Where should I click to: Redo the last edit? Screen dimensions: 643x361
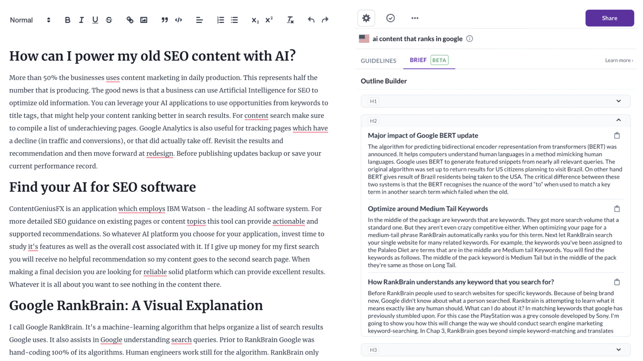click(x=325, y=20)
